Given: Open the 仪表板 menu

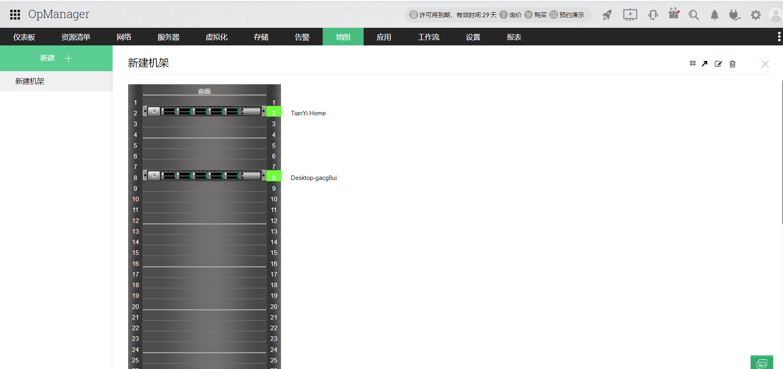Looking at the screenshot, I should coord(24,37).
